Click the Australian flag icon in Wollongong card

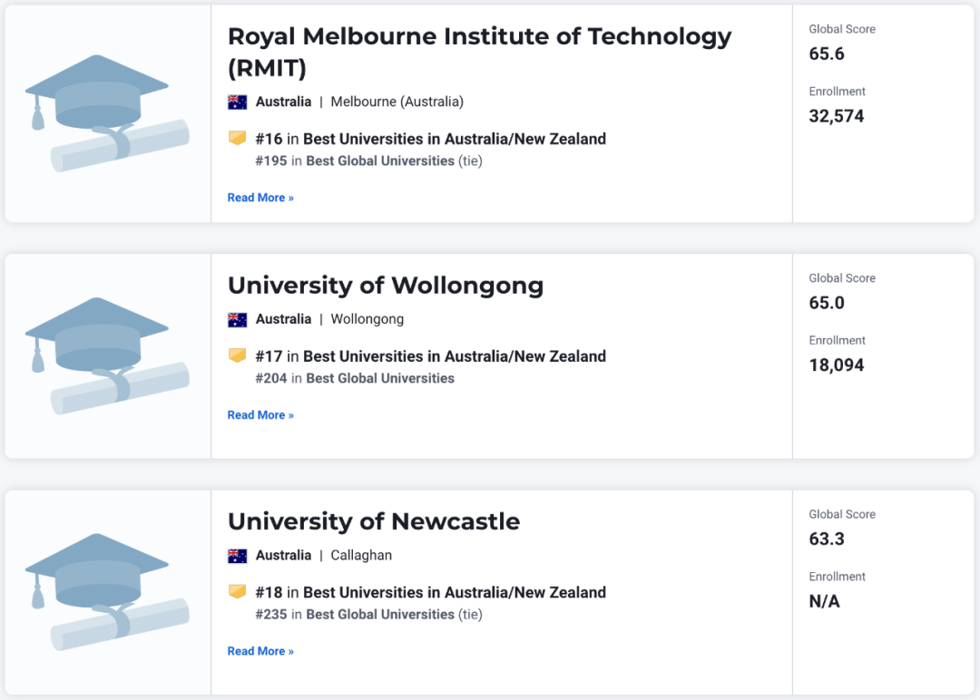(238, 320)
